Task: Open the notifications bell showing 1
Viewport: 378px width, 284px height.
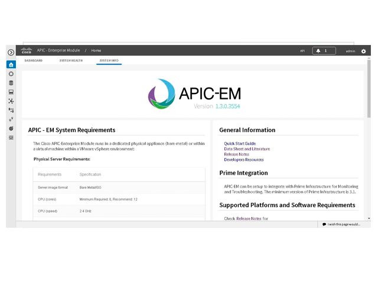Action: click(324, 51)
